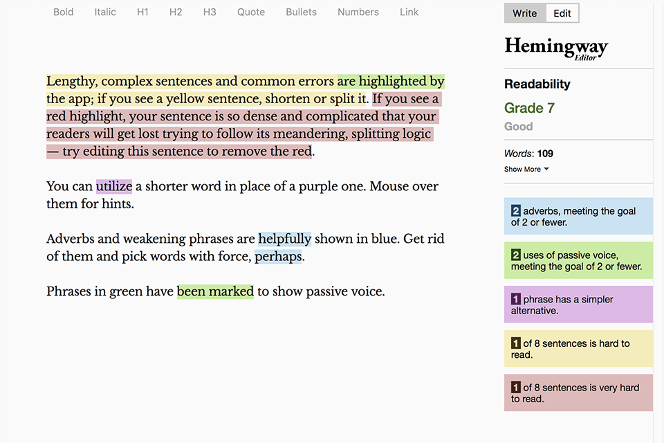
Task: Click the blue adverbs count card
Action: 578,217
